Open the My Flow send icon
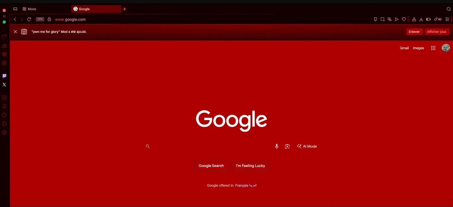 point(397,19)
